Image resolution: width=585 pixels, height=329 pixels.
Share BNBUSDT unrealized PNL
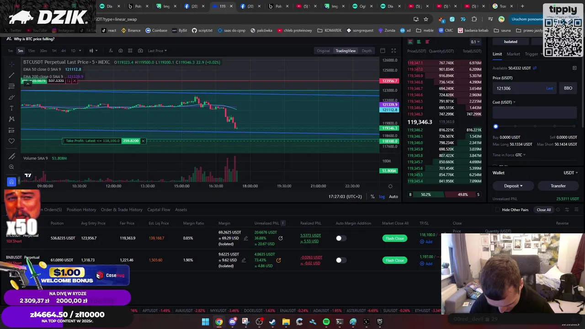click(278, 260)
